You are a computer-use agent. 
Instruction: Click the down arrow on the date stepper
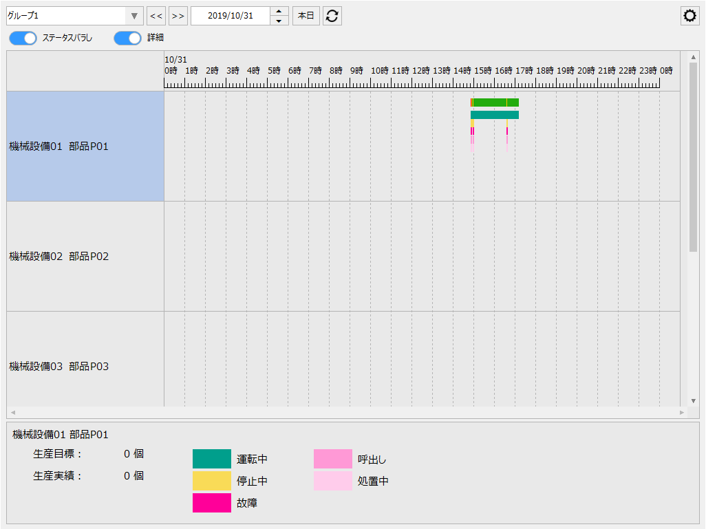(279, 19)
